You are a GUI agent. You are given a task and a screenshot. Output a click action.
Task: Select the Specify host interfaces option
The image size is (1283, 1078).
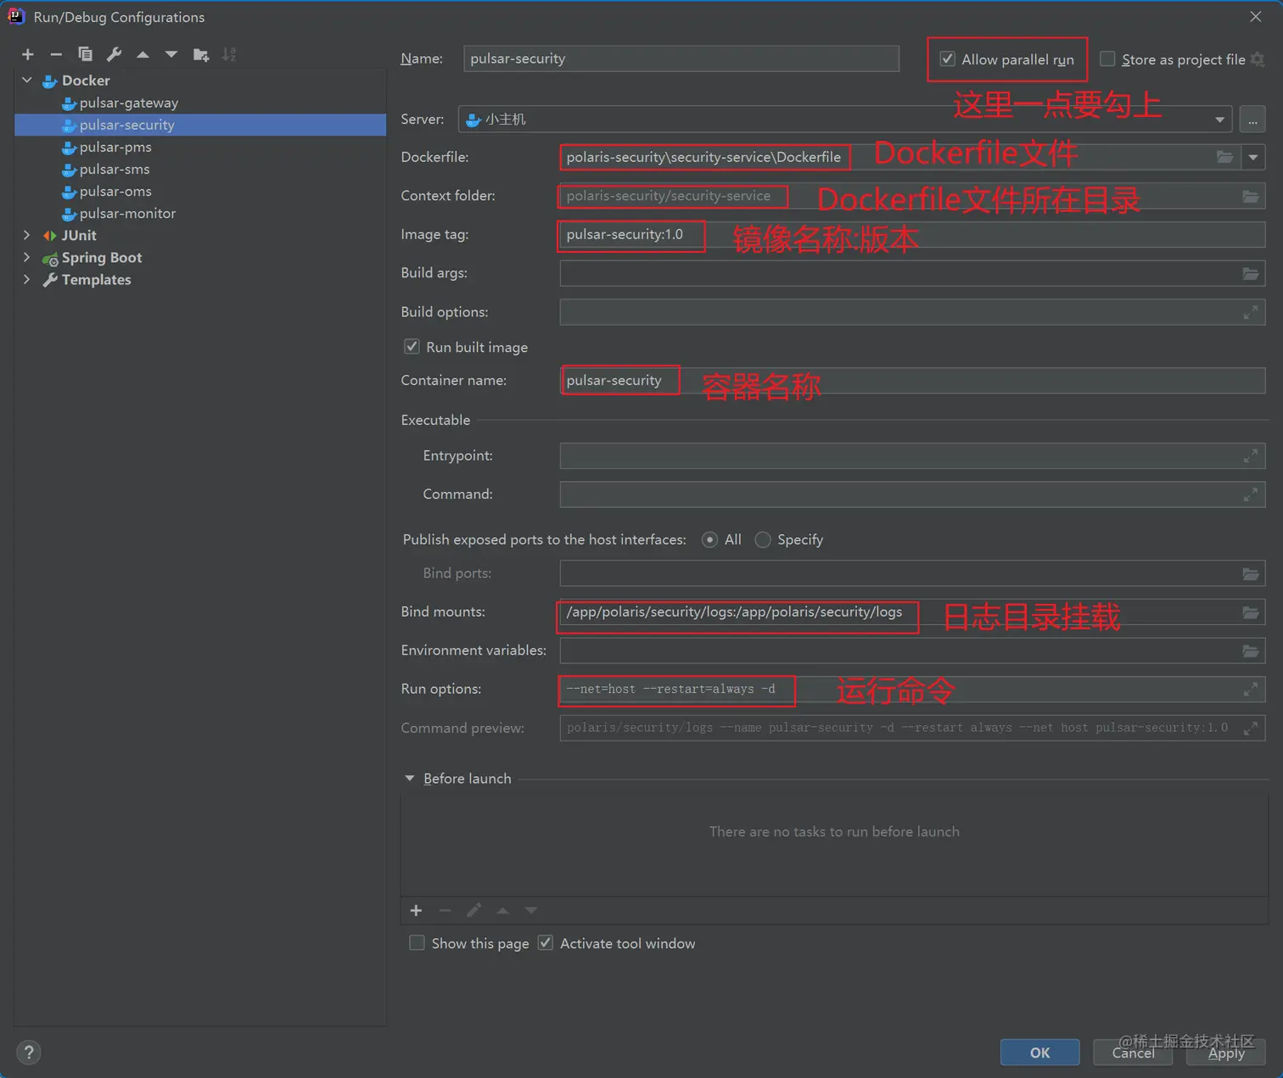click(763, 539)
